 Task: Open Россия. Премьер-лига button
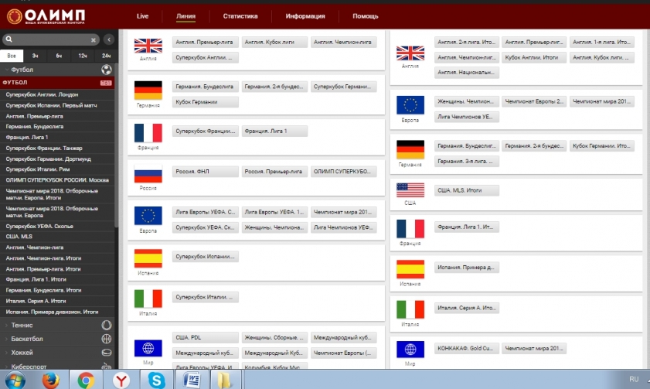point(274,171)
